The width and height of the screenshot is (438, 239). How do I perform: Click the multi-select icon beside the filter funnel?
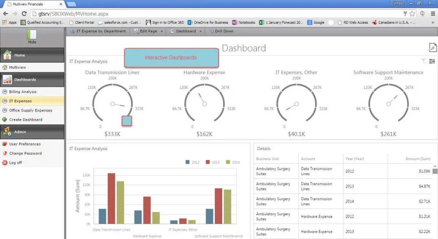pos(432,61)
